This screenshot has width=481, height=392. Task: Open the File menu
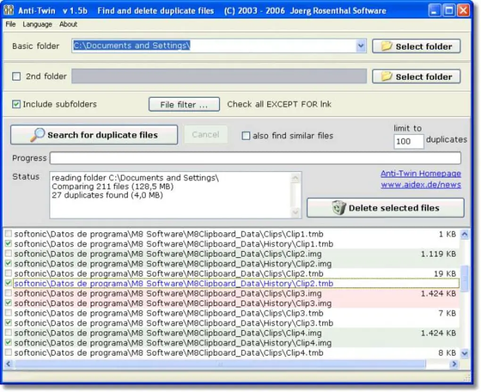(11, 24)
